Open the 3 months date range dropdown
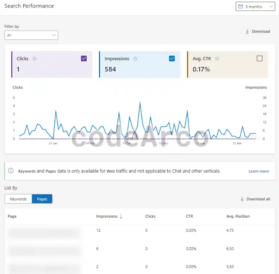This screenshot has height=274, width=279. [255, 6]
